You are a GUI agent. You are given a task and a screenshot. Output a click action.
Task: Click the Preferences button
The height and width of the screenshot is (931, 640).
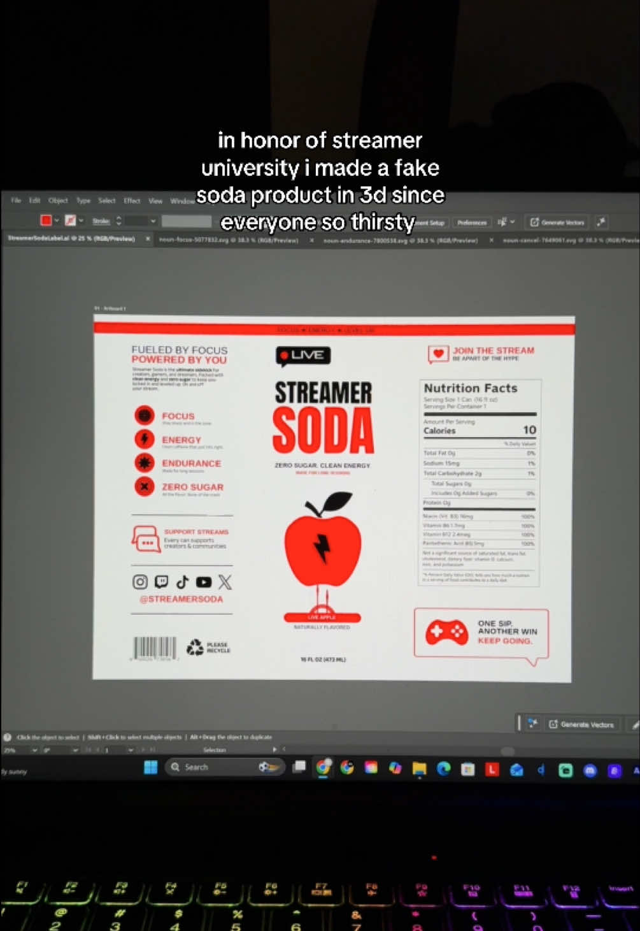tap(472, 222)
